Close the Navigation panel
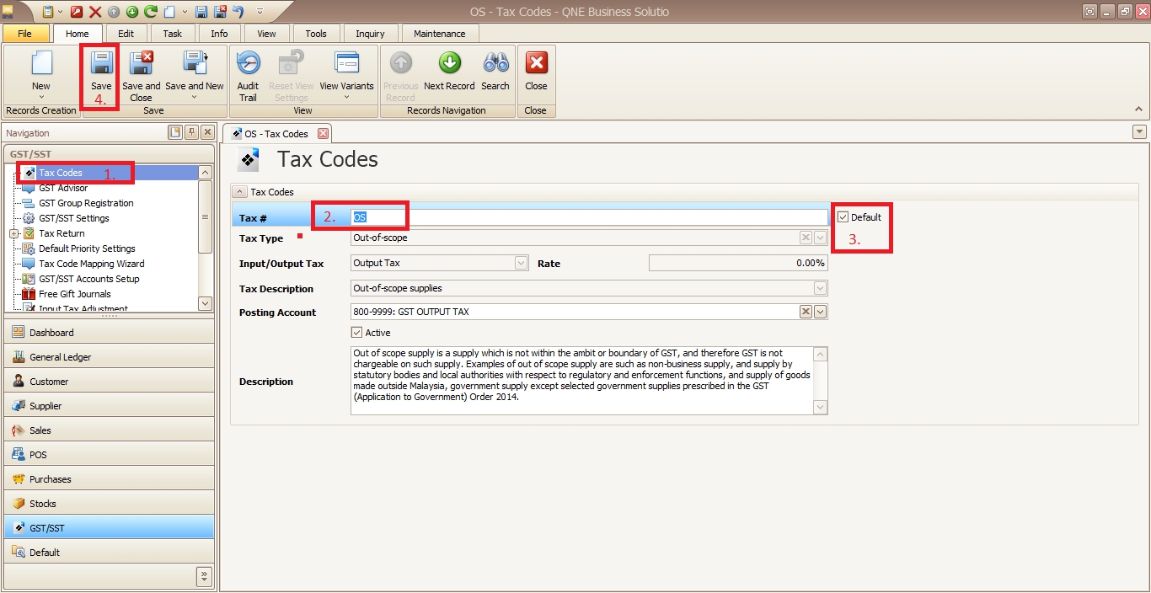 pos(207,132)
